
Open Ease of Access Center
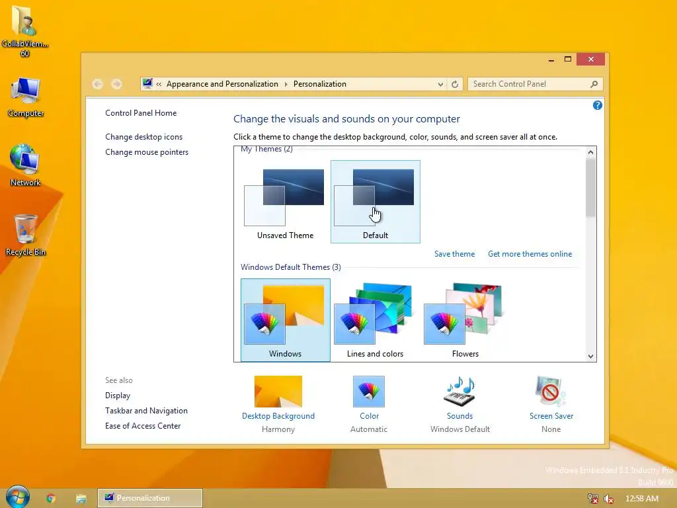coord(143,426)
